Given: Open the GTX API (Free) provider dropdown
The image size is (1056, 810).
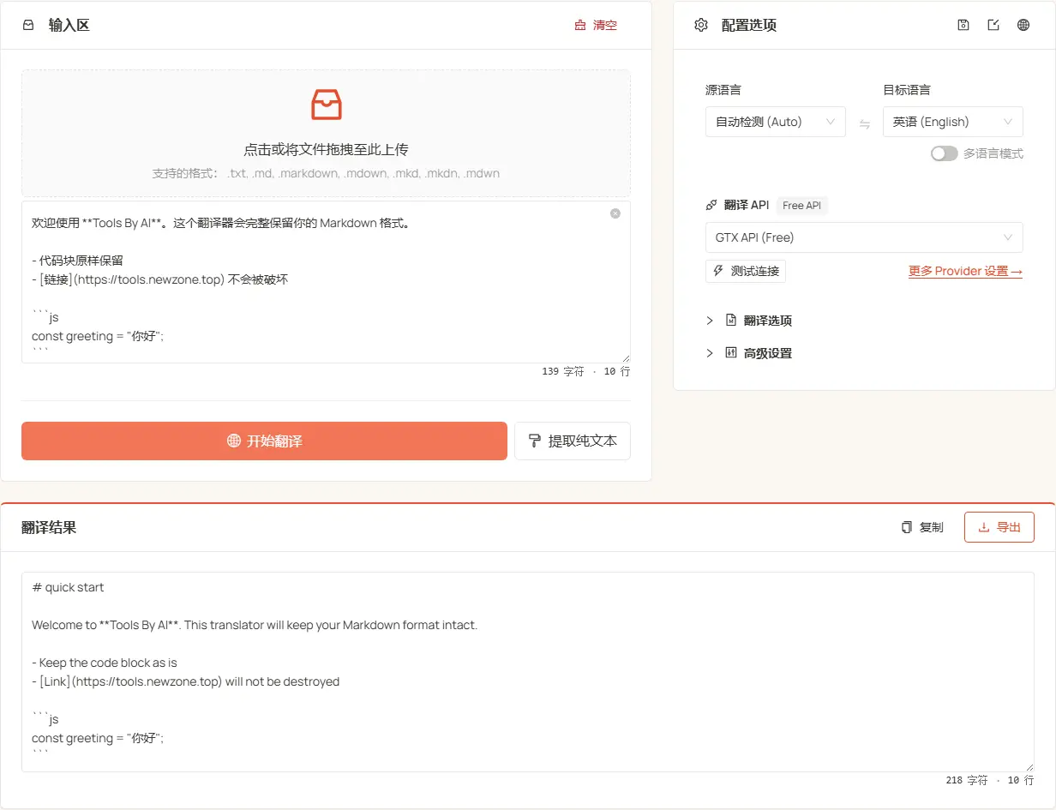Looking at the screenshot, I should pos(864,237).
